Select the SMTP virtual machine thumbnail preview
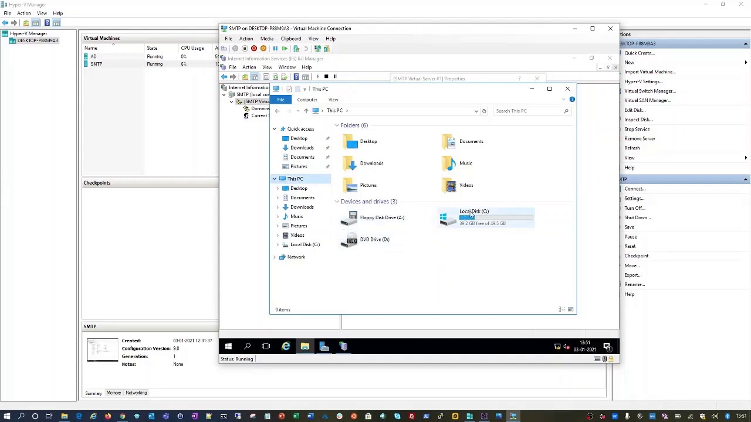The height and width of the screenshot is (422, 751). (102, 350)
